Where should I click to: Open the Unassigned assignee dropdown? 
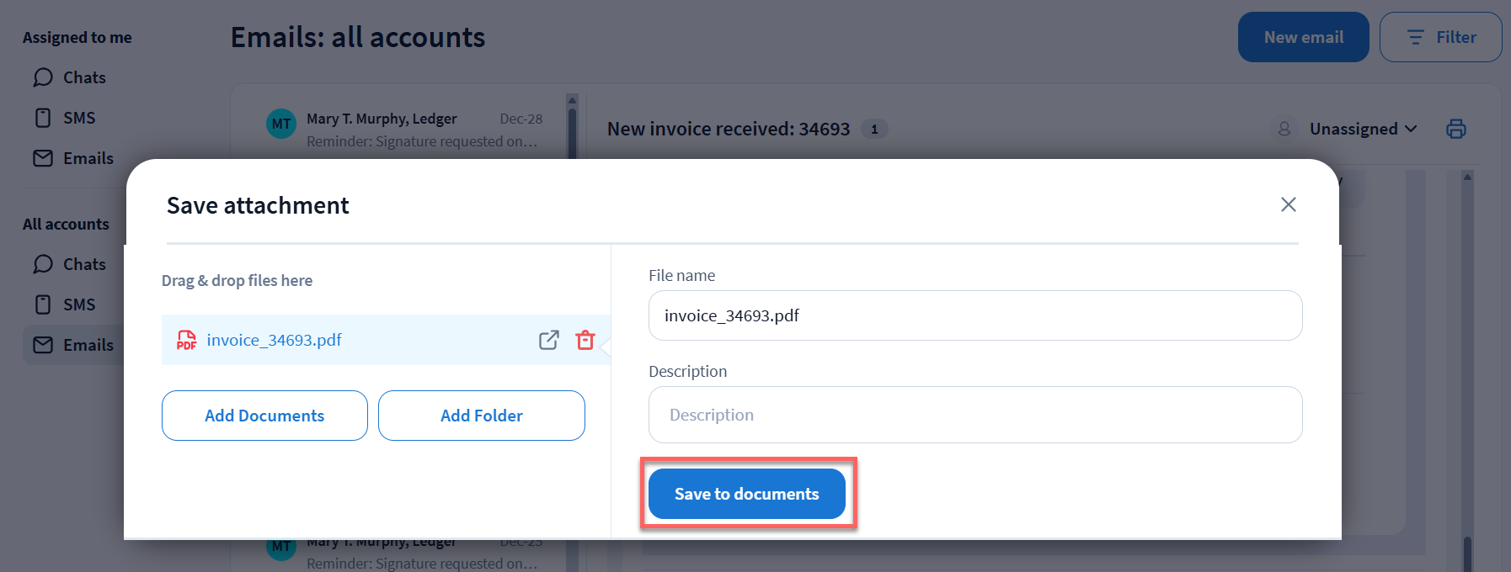pyautogui.click(x=1362, y=129)
